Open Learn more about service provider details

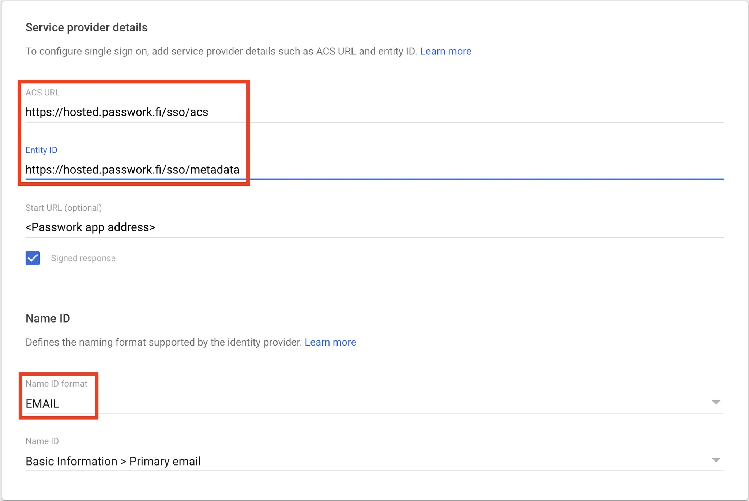(445, 51)
